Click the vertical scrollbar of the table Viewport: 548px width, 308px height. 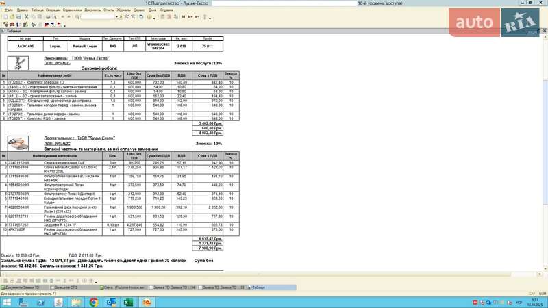545,137
